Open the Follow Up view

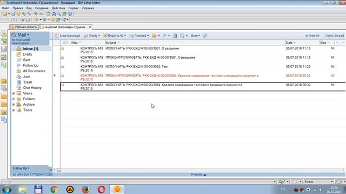[x=31, y=65]
